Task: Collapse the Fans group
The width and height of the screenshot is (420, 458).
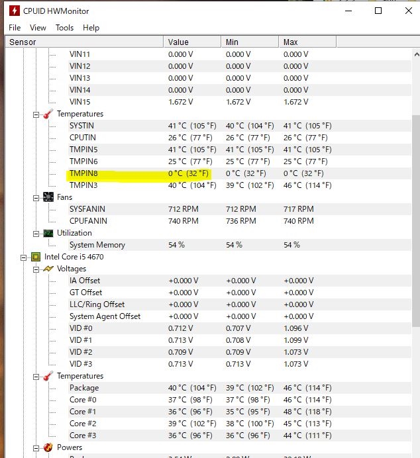Action: coord(36,198)
